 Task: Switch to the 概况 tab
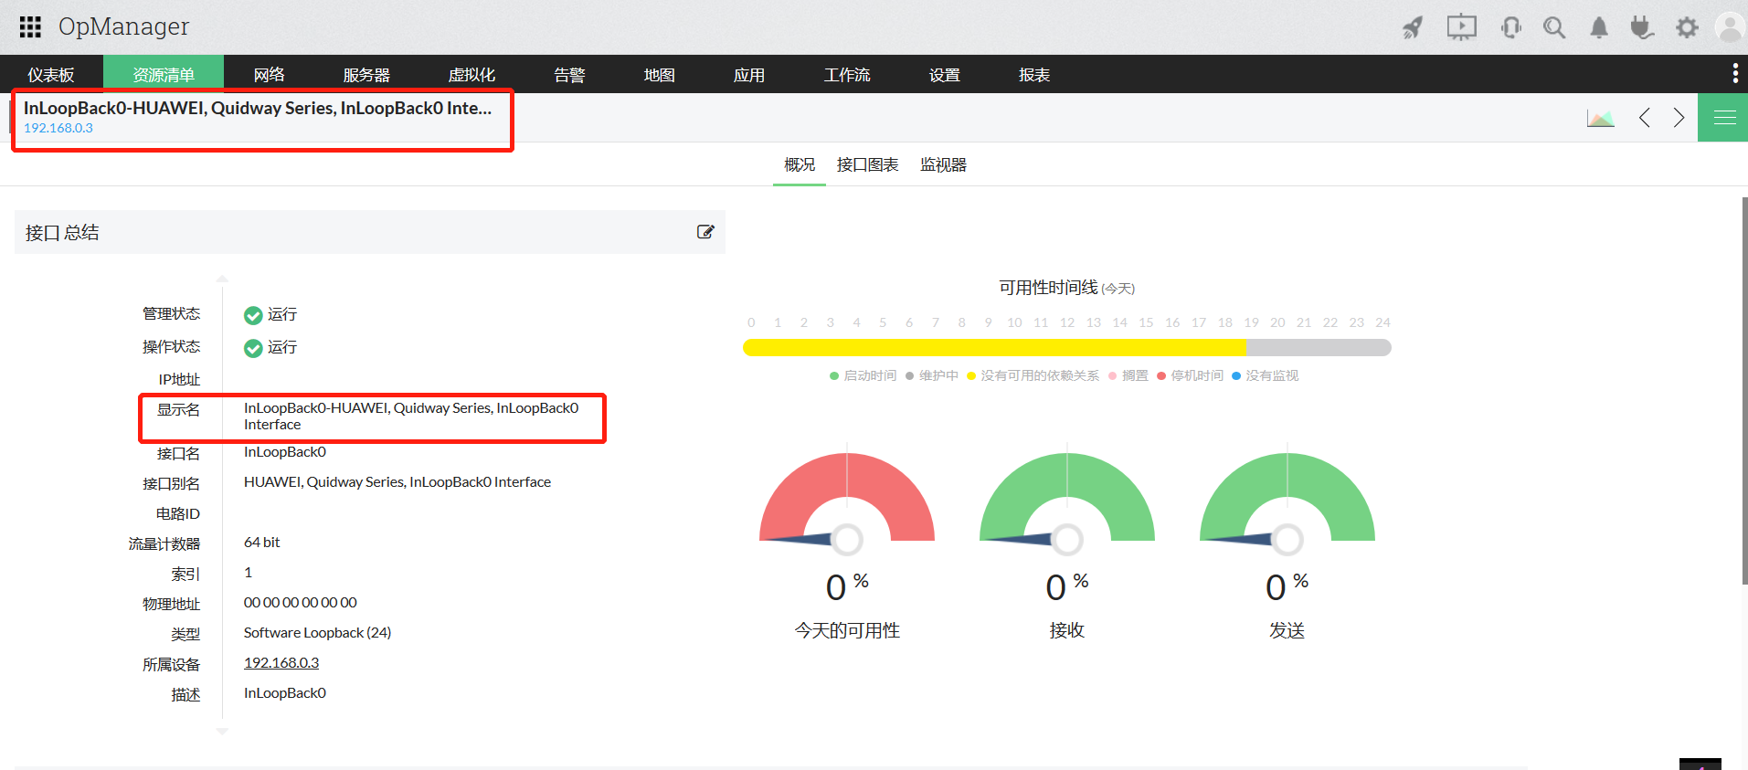(800, 165)
